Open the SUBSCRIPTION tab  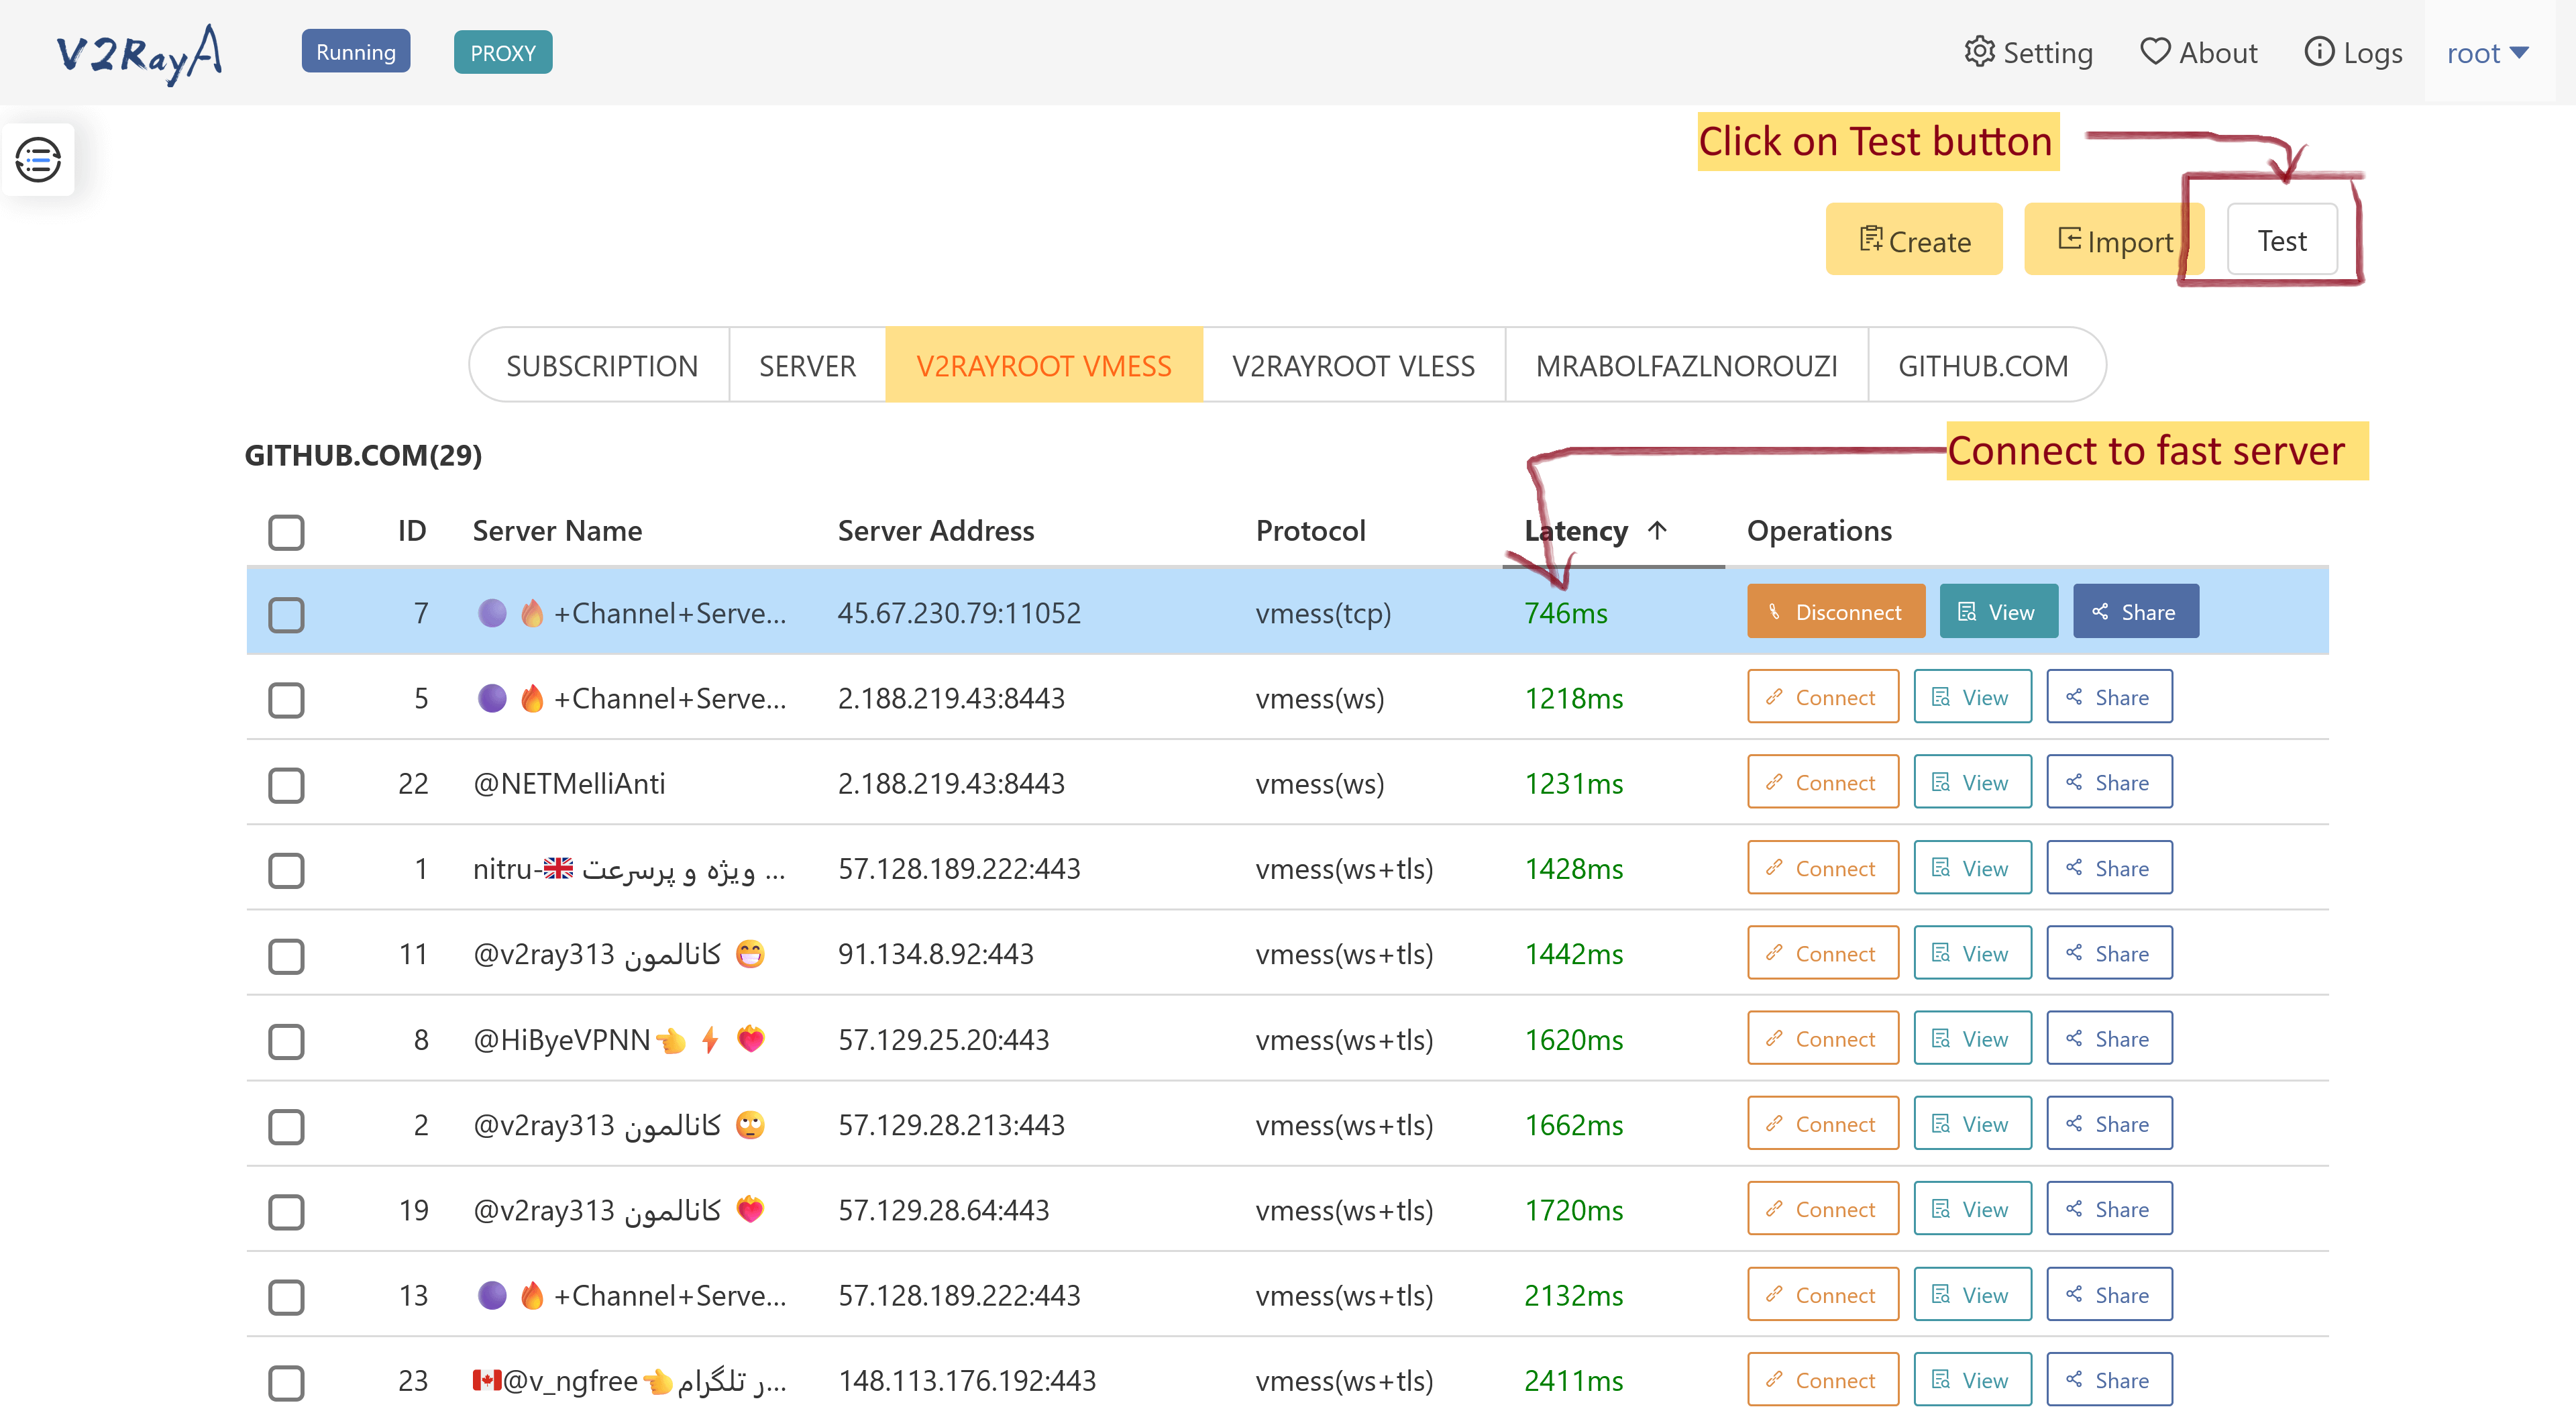(x=601, y=365)
